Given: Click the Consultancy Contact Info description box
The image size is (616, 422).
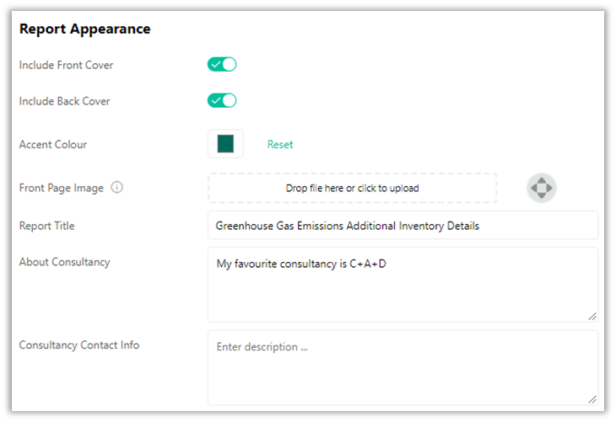Looking at the screenshot, I should (x=403, y=367).
